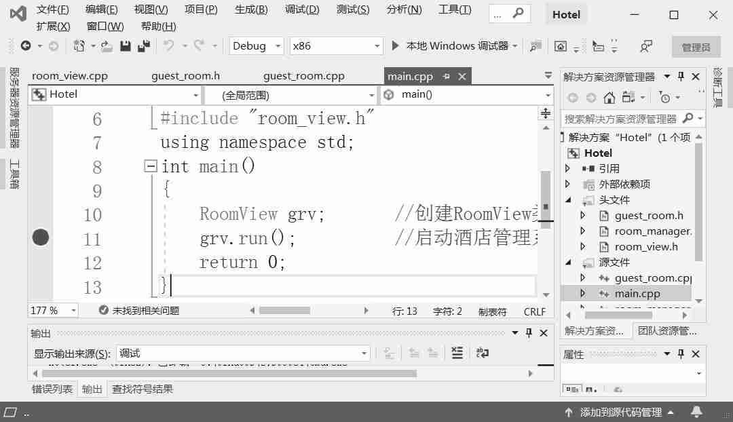
Task: Close the main.cpp tab
Action: tap(462, 76)
